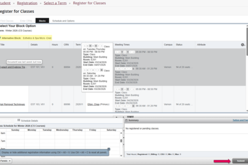Collapse the schedule panel using left splitter arrow
248x165 pixels.
[x=124, y=131]
